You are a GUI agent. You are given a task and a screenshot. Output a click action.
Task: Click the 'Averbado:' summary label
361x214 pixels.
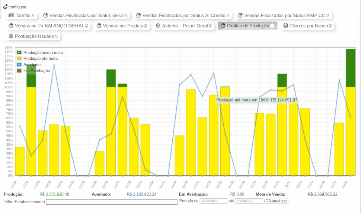[102, 194]
